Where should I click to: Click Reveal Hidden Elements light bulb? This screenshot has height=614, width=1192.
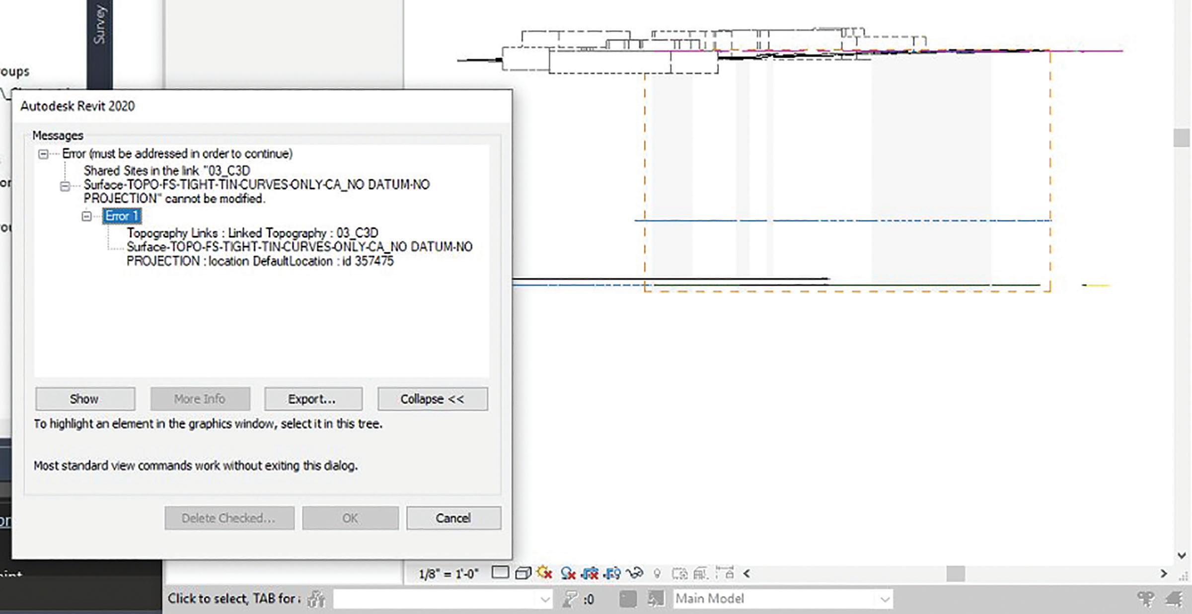click(x=657, y=574)
